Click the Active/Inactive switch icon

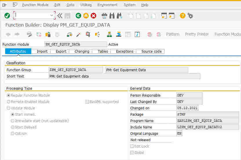39,34
